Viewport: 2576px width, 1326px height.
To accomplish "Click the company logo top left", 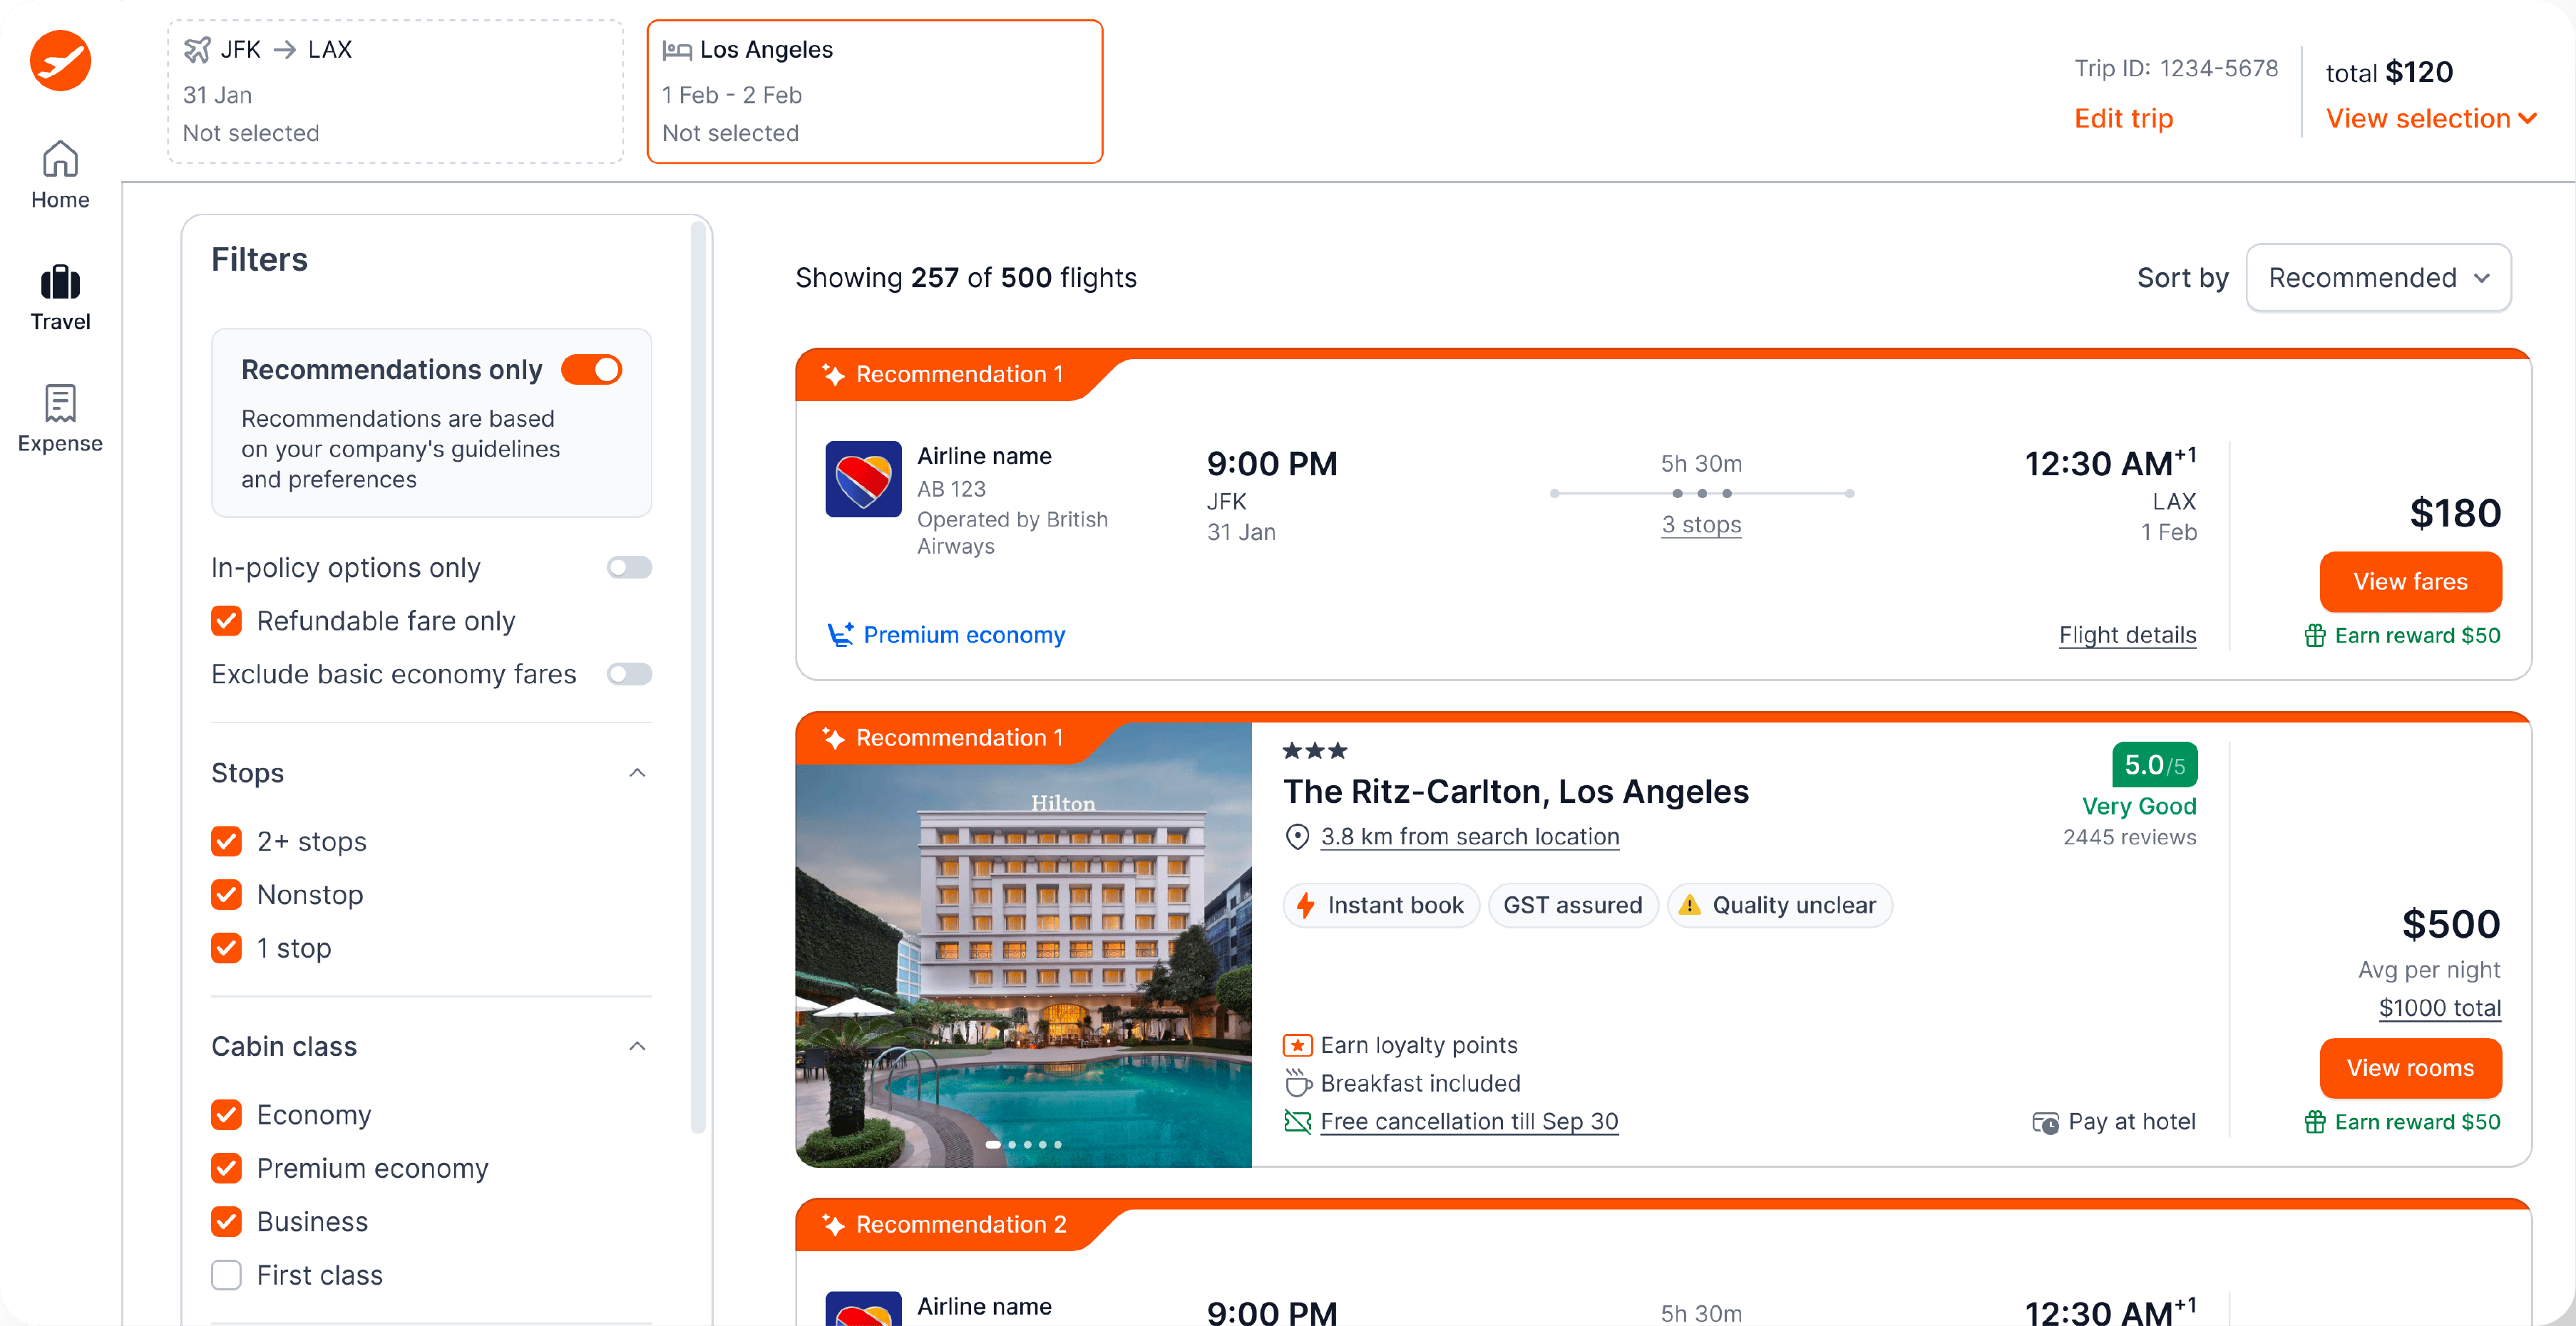I will (60, 61).
